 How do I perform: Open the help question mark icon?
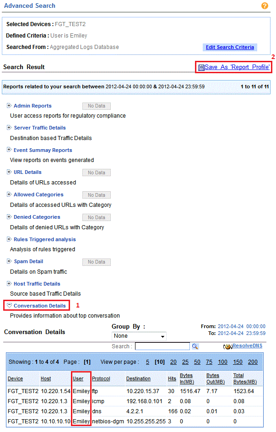[265, 6]
